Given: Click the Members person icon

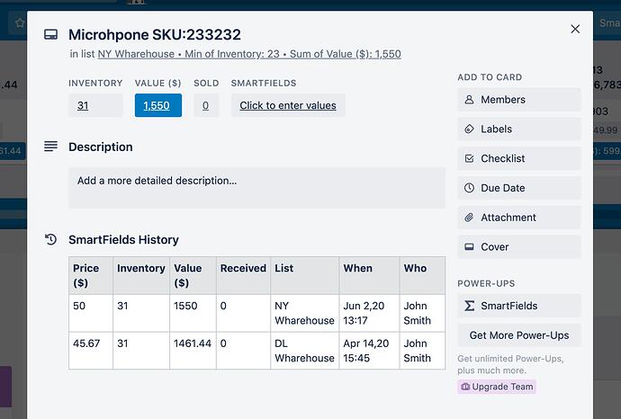Looking at the screenshot, I should click(469, 100).
